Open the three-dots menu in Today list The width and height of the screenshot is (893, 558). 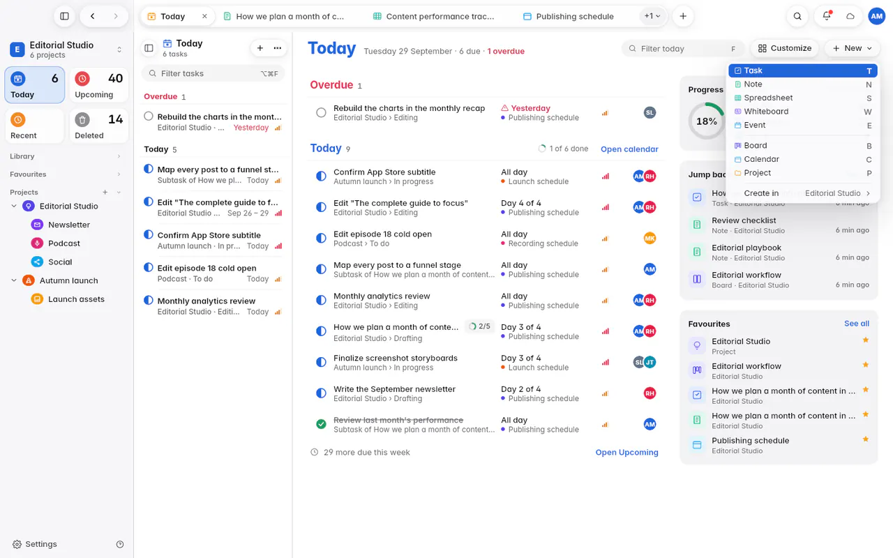[x=278, y=48]
